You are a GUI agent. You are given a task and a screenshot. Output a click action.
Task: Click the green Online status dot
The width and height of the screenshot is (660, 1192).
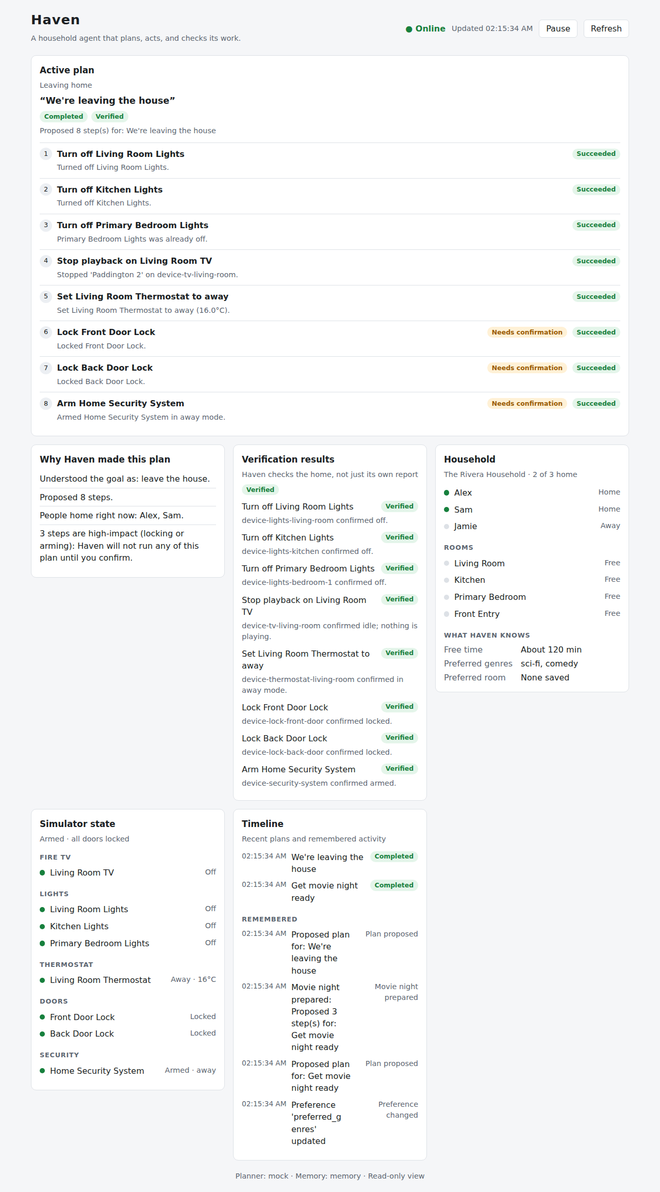pos(409,29)
